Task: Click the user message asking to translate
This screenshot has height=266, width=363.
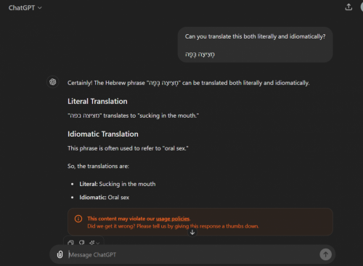Action: [255, 45]
